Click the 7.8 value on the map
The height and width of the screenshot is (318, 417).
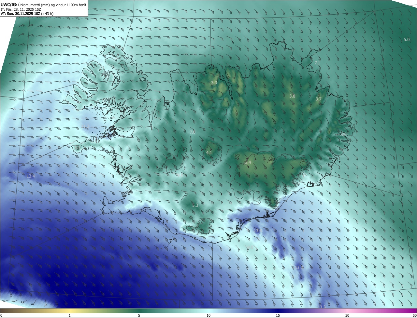pyautogui.click(x=192, y=132)
